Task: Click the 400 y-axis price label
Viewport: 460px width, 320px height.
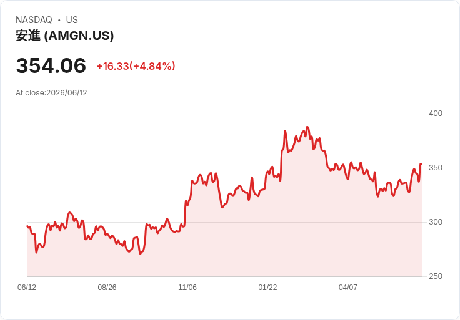Action: (x=436, y=114)
